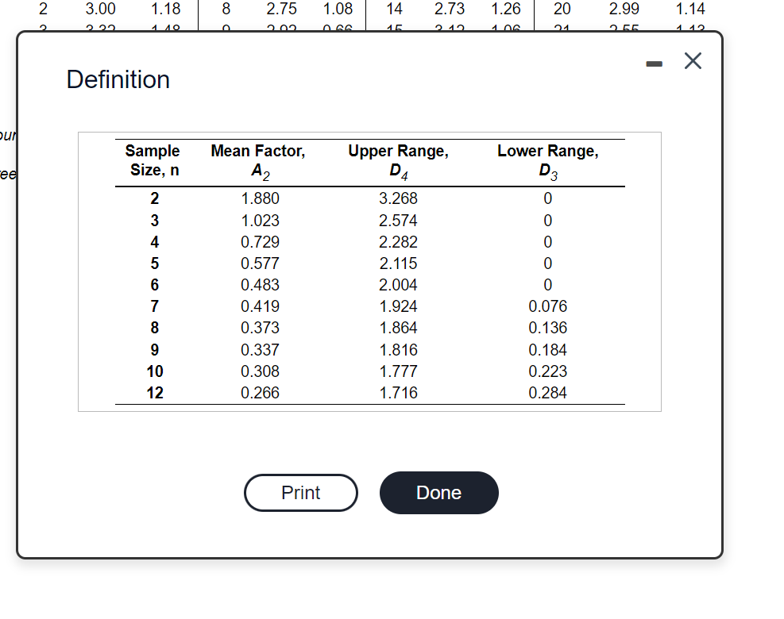The image size is (784, 619).
Task: Select the row for sample size 2
Action: pyautogui.click(x=153, y=198)
